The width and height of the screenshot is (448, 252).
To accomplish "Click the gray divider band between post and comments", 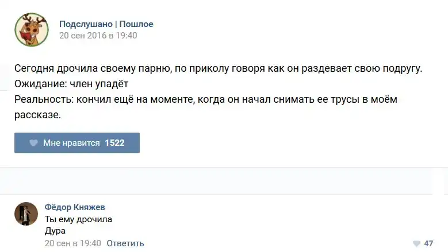I will coord(224,181).
